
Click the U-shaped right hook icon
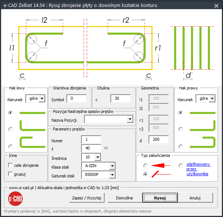click(x=202, y=142)
